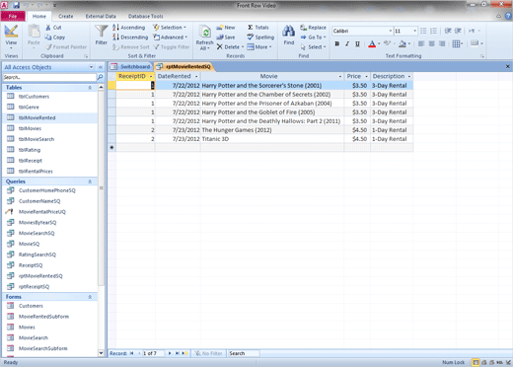Viewport: 513px width, 367px height.
Task: Collapse the Forms group
Action: 90,297
